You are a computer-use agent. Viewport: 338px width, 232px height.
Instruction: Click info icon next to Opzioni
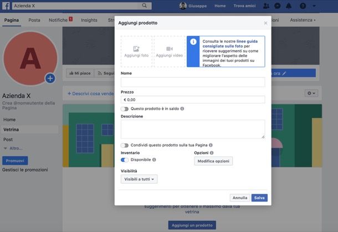[x=212, y=153]
